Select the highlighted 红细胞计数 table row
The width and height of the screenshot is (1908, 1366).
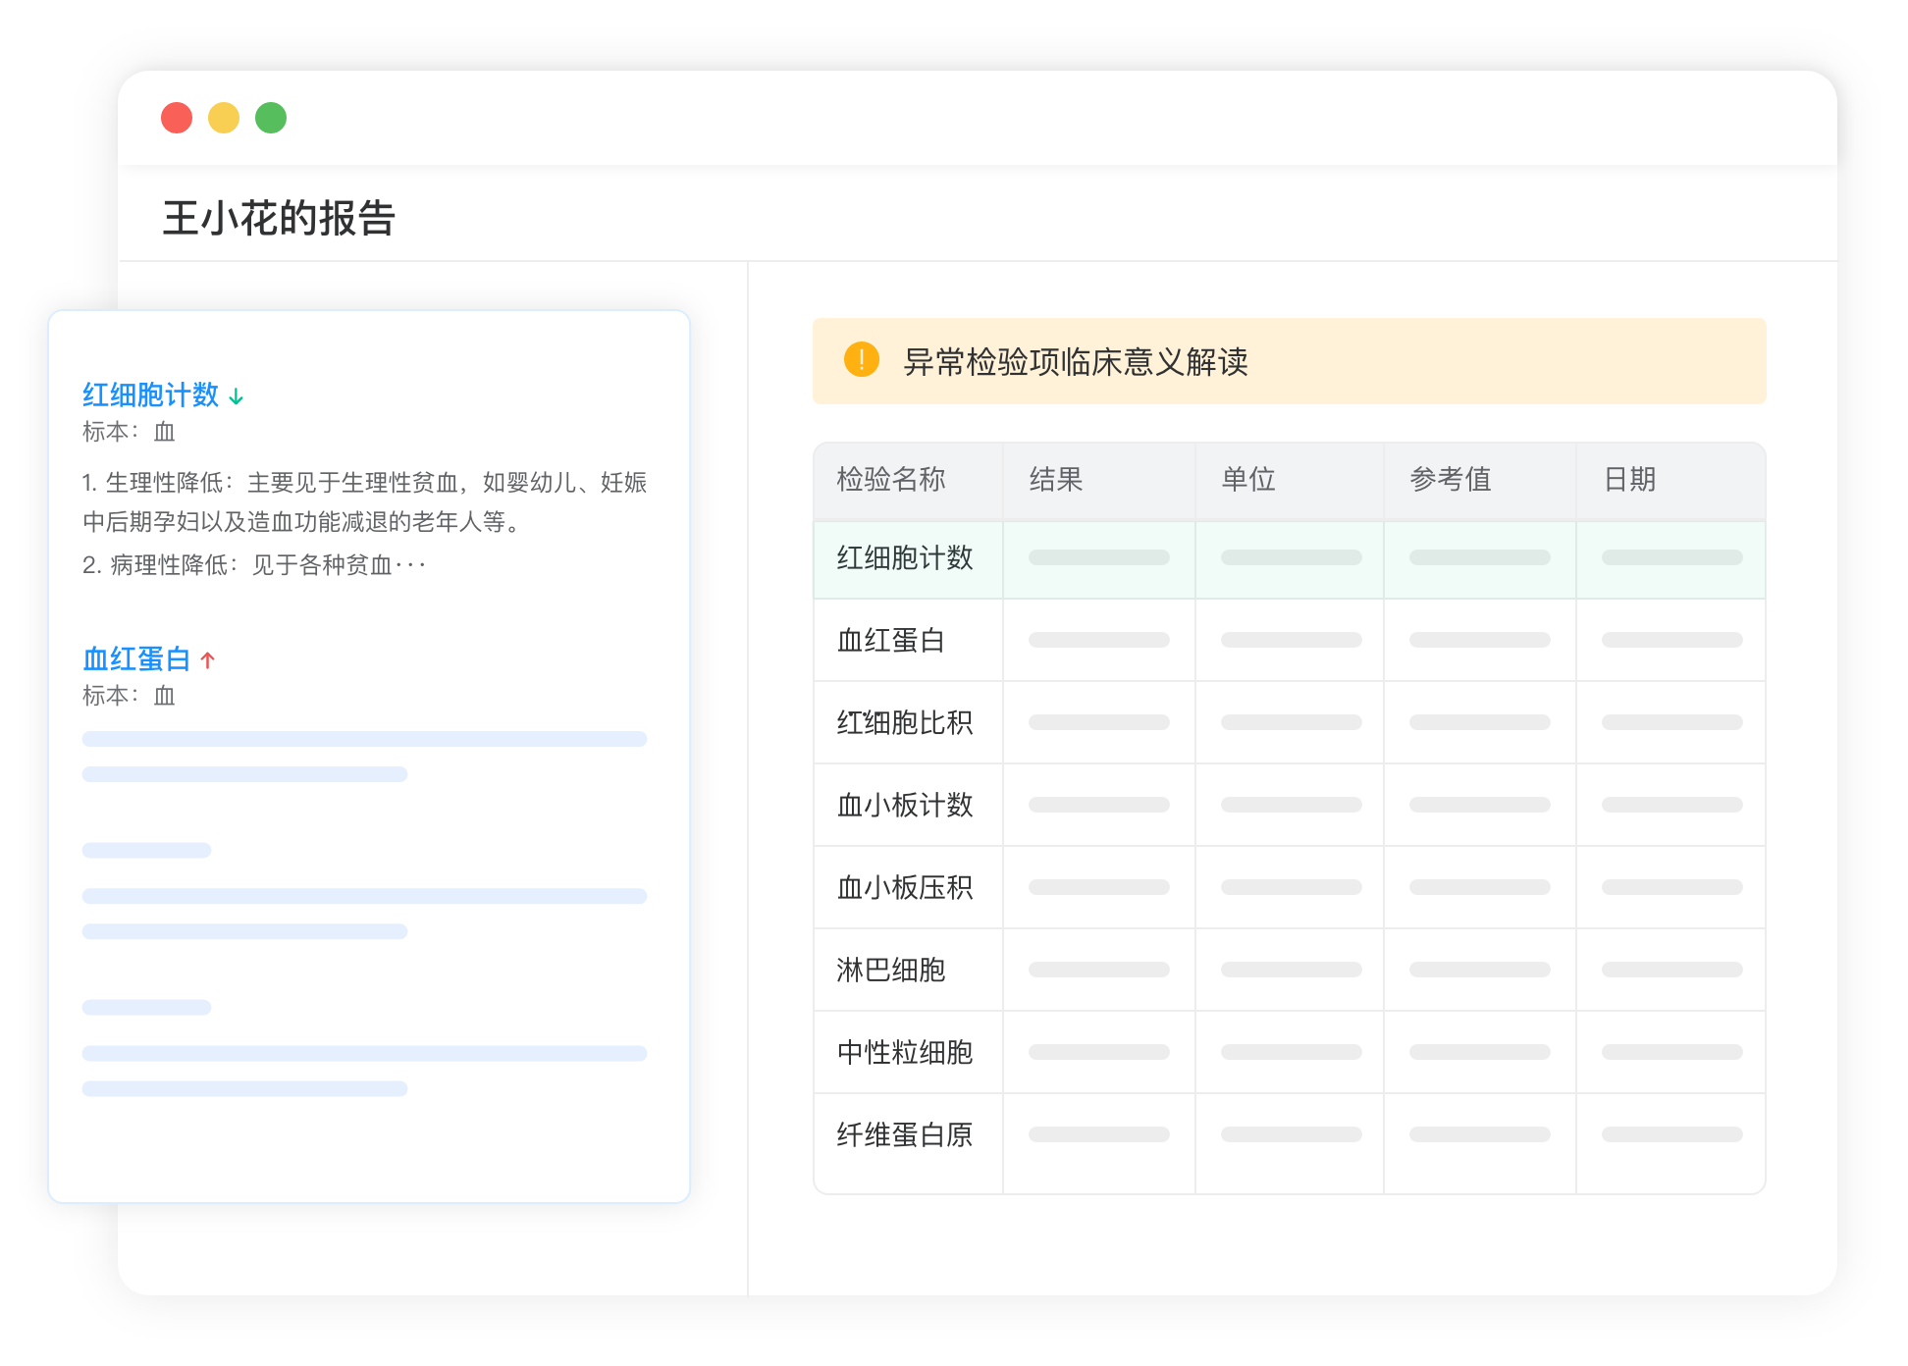(x=904, y=558)
